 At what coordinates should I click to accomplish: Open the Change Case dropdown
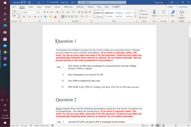pyautogui.click(x=52, y=12)
